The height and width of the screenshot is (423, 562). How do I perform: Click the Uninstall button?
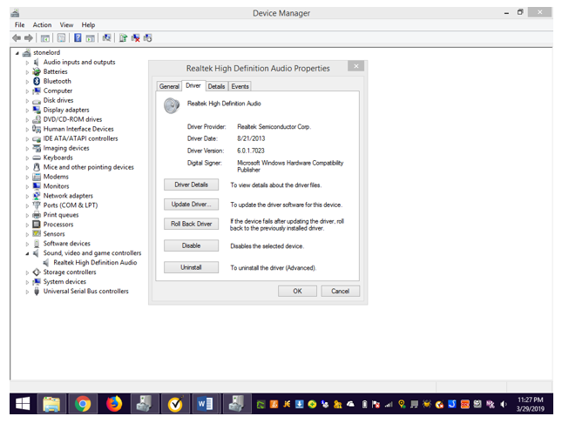[x=191, y=267]
